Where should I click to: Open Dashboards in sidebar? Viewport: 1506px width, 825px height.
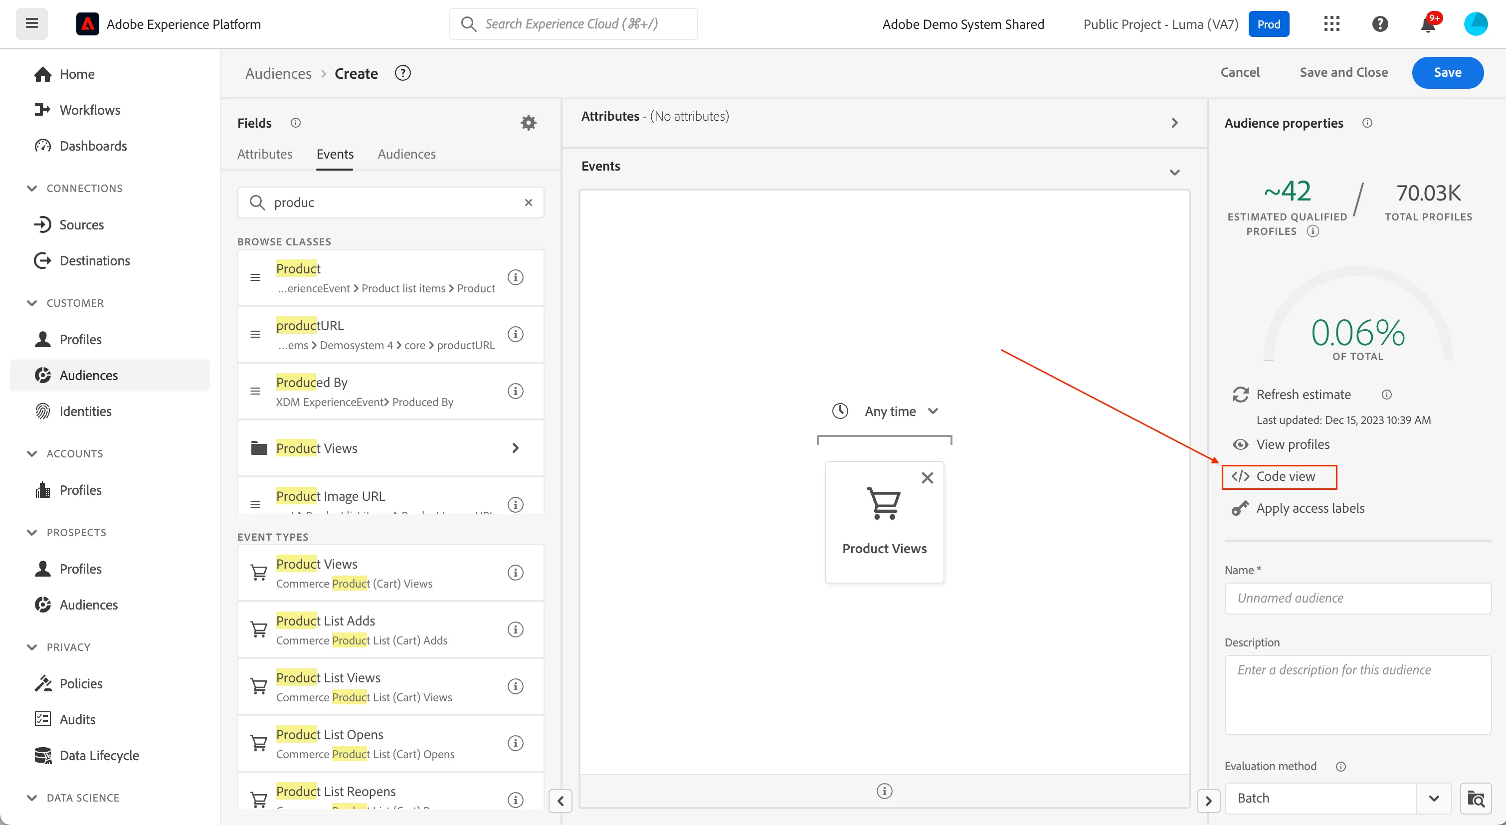point(93,146)
